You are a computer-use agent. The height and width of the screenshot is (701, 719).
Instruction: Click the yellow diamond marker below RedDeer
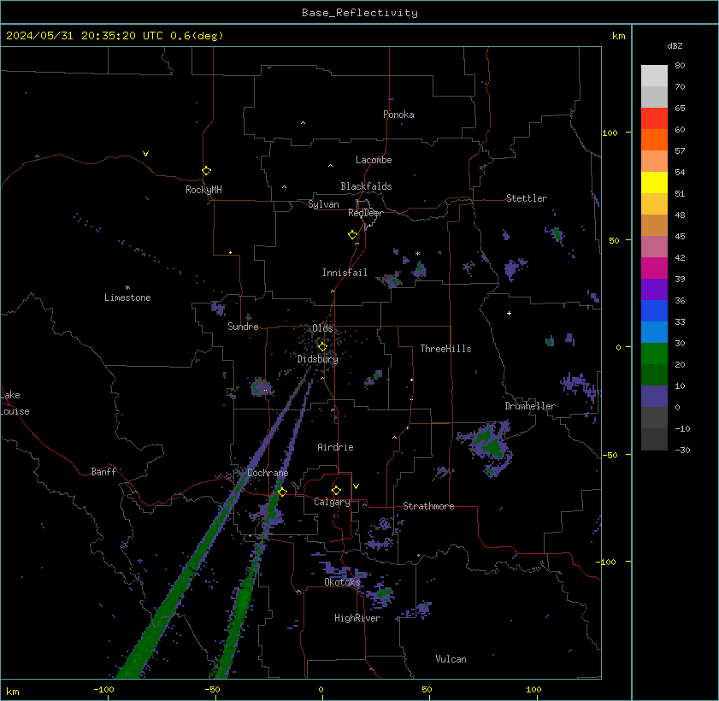click(x=352, y=235)
